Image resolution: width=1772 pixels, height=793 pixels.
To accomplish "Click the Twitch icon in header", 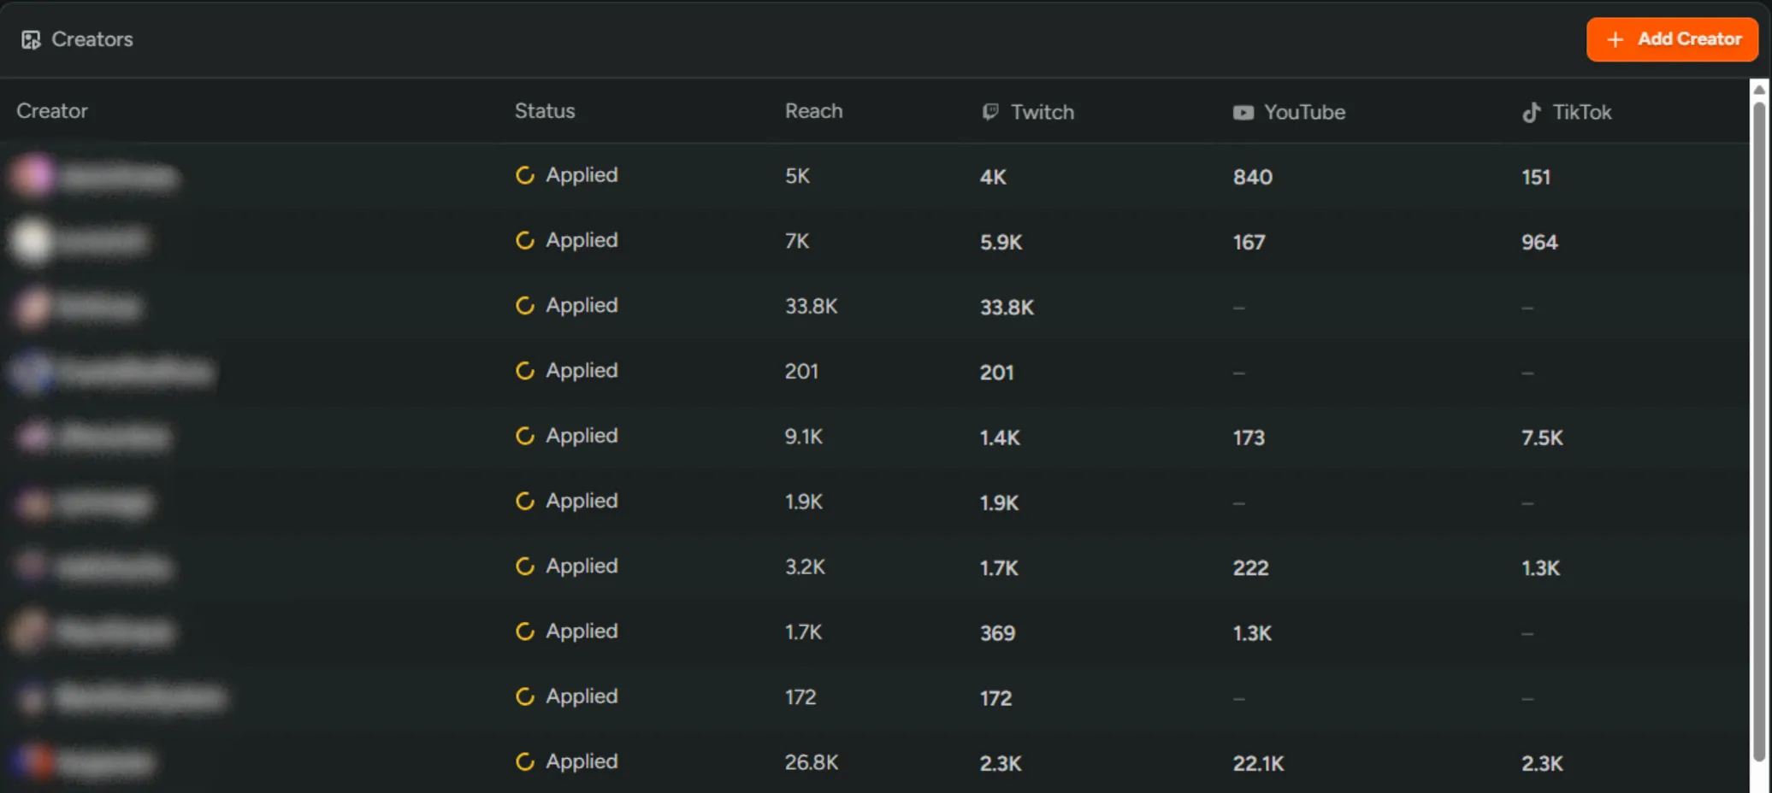I will 990,112.
